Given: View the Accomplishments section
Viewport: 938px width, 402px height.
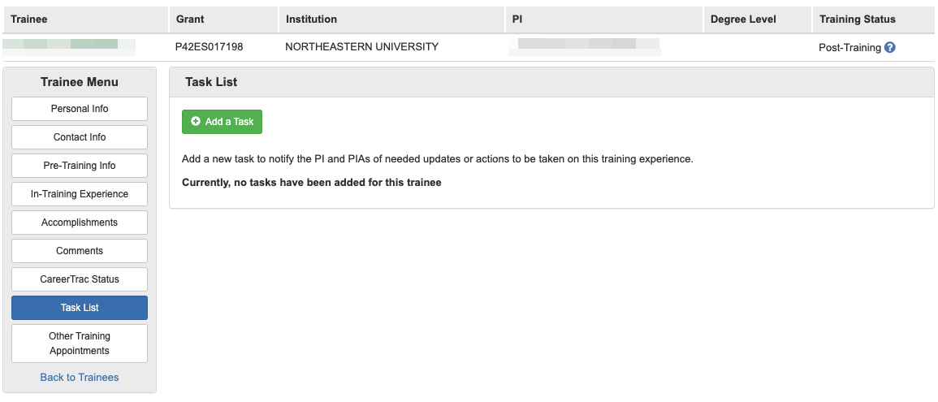Looking at the screenshot, I should click(80, 223).
